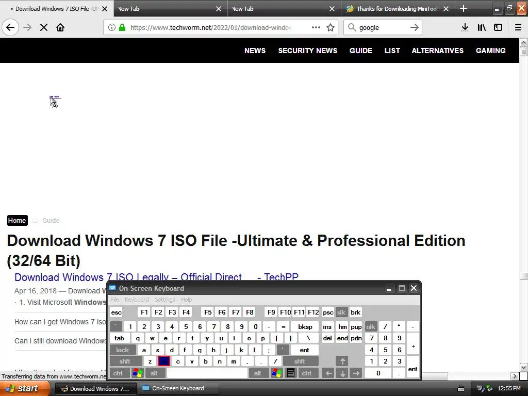The width and height of the screenshot is (528, 396).
Task: Click the Guide breadcrumb link
Action: pos(51,221)
